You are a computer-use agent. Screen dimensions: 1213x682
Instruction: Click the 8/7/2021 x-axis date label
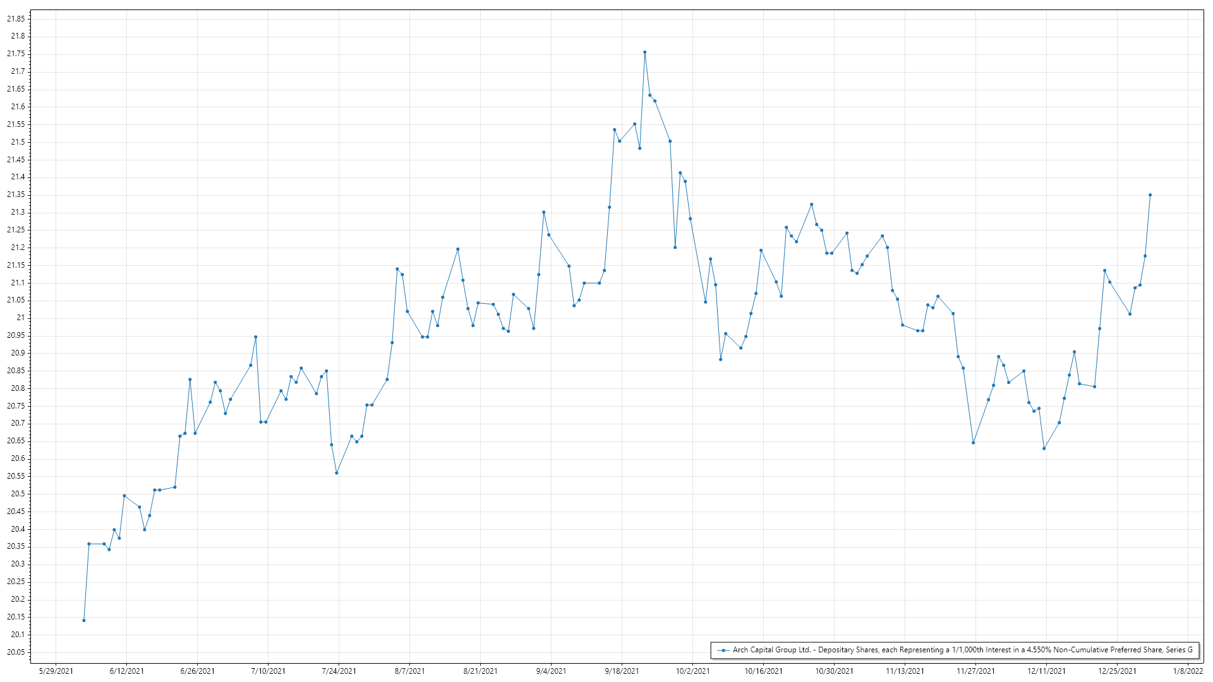coord(409,671)
